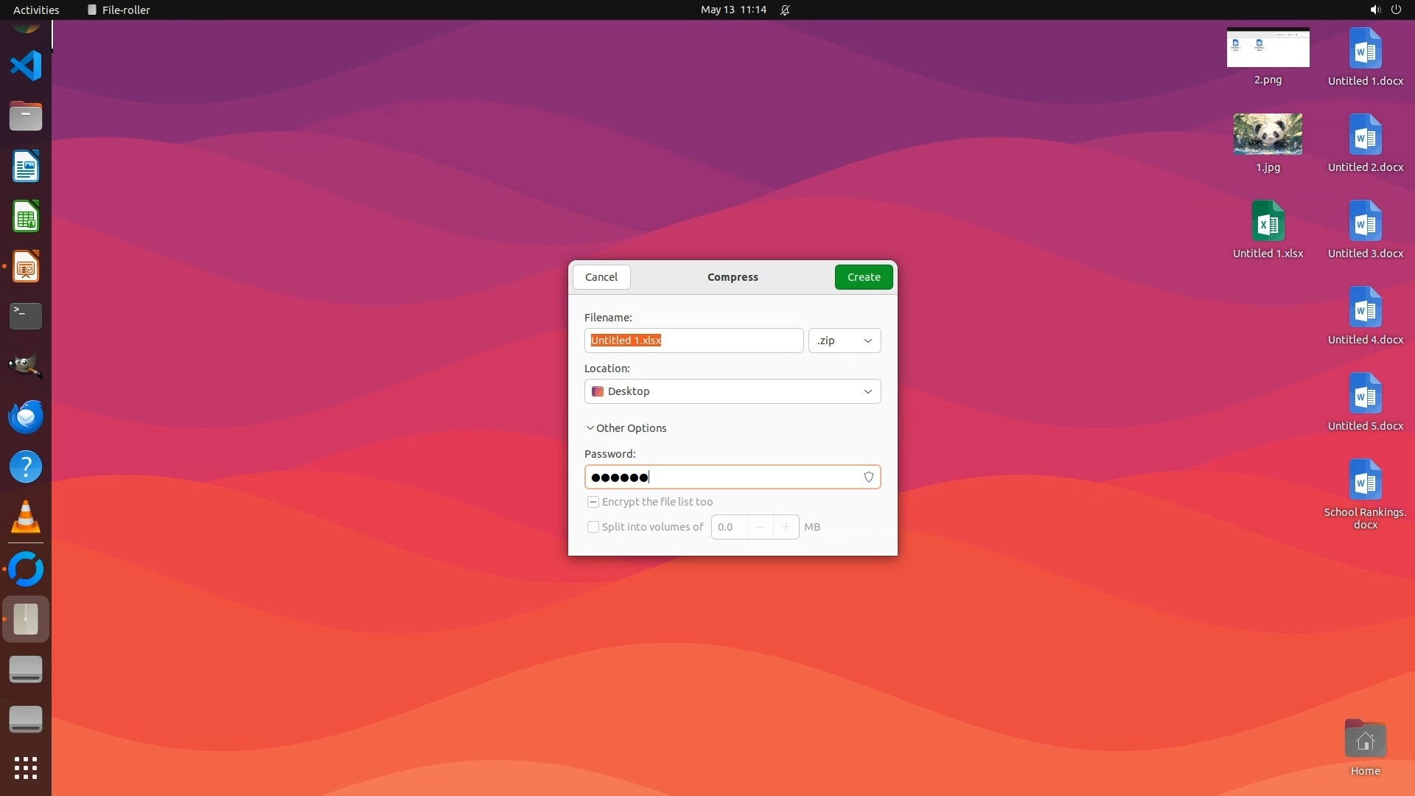Launch VLC media player from dock

click(26, 517)
